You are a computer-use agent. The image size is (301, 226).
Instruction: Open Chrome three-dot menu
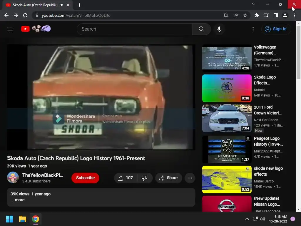[295, 15]
